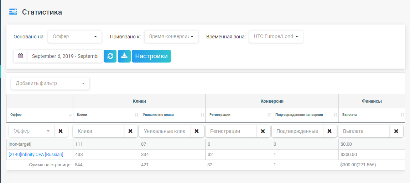Expand the Привязано к dropdown
The height and width of the screenshot is (183, 410).
171,36
